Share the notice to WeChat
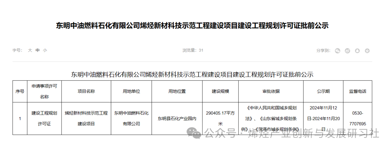This screenshot has height=149, width=392. (x=337, y=51)
